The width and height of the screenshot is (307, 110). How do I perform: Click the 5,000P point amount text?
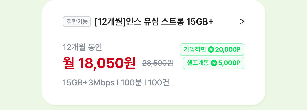click(x=229, y=63)
